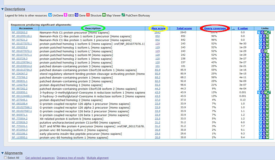Viewport: 275px width, 160px height.
Task: Sort results by E value header
Action: [243, 28]
